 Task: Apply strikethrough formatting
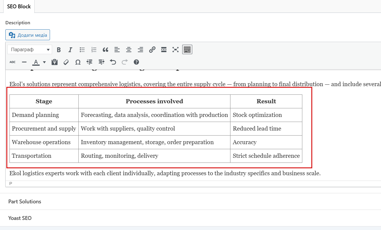pyautogui.click(x=13, y=62)
